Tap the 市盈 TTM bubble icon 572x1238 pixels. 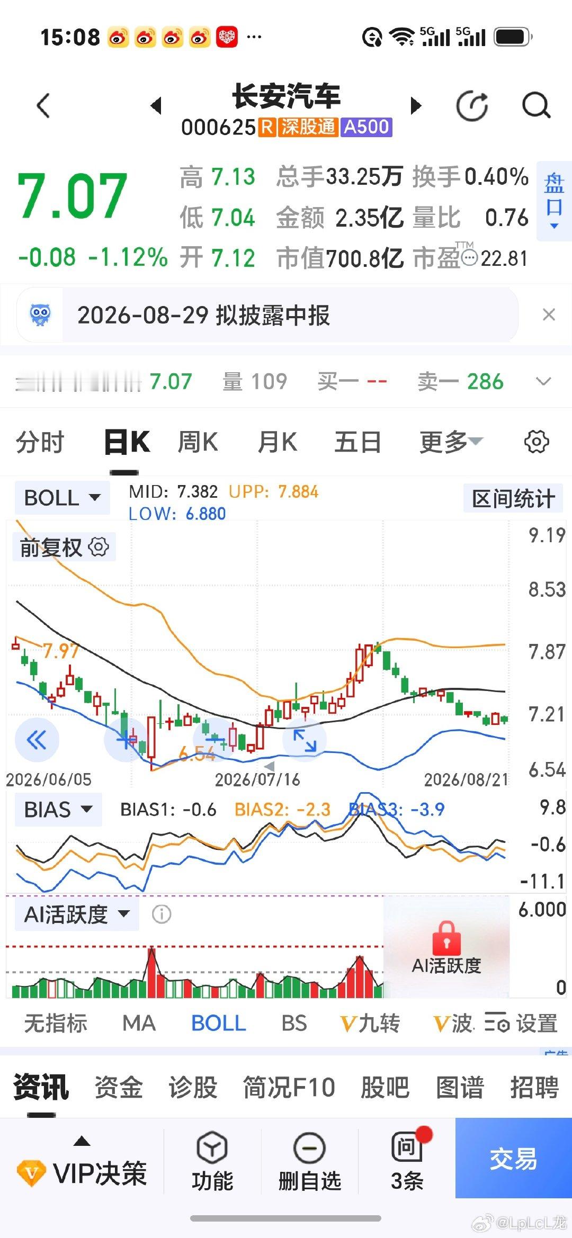[469, 258]
